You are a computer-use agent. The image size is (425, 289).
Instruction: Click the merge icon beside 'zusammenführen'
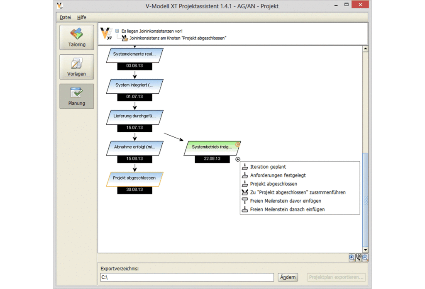point(245,192)
